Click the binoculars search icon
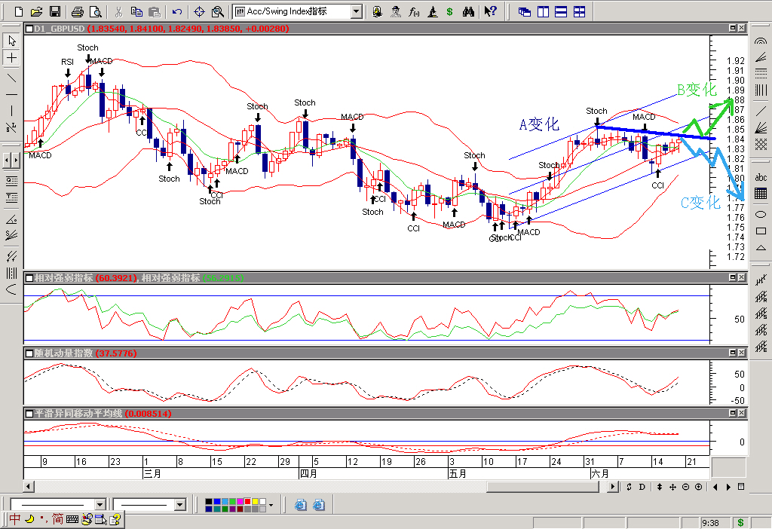 pos(469,11)
